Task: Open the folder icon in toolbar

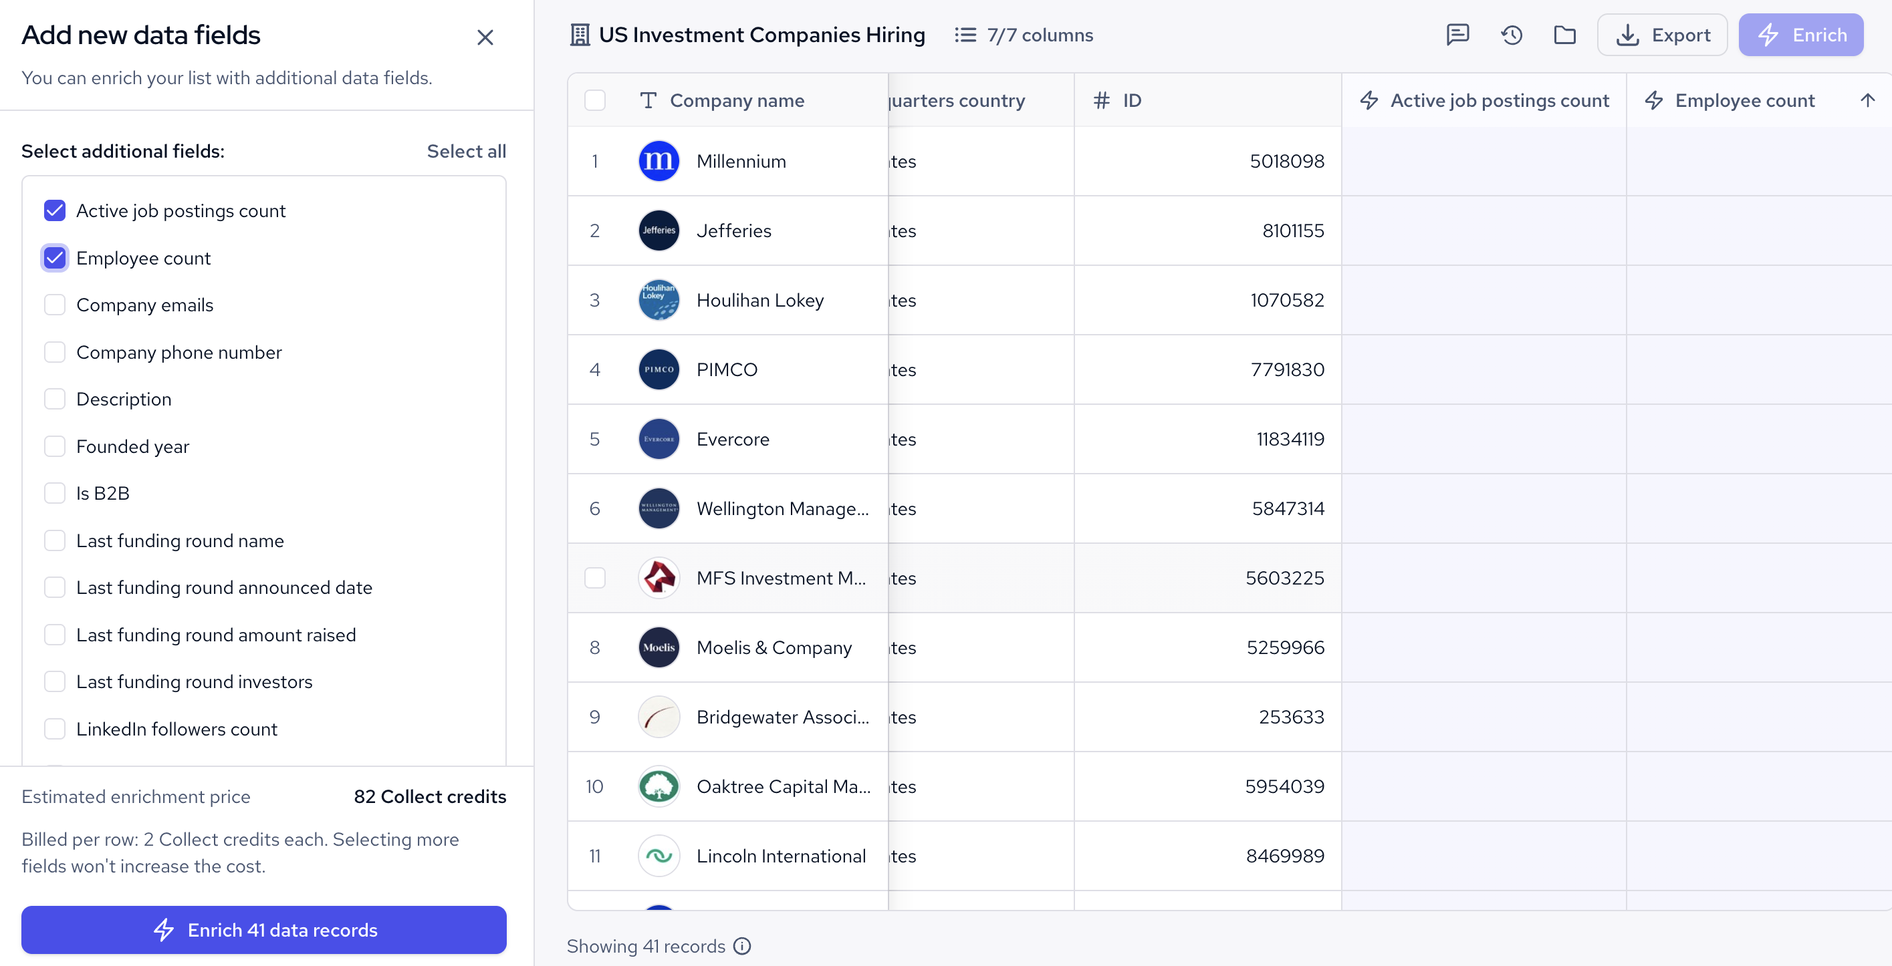Action: (1564, 35)
